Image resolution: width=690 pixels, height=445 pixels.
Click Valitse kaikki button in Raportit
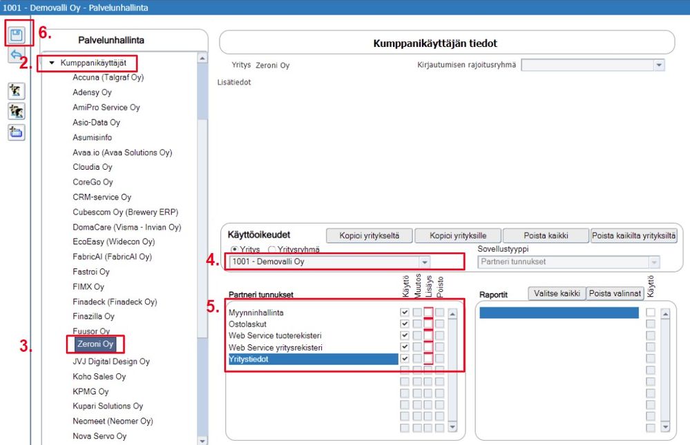tap(557, 293)
